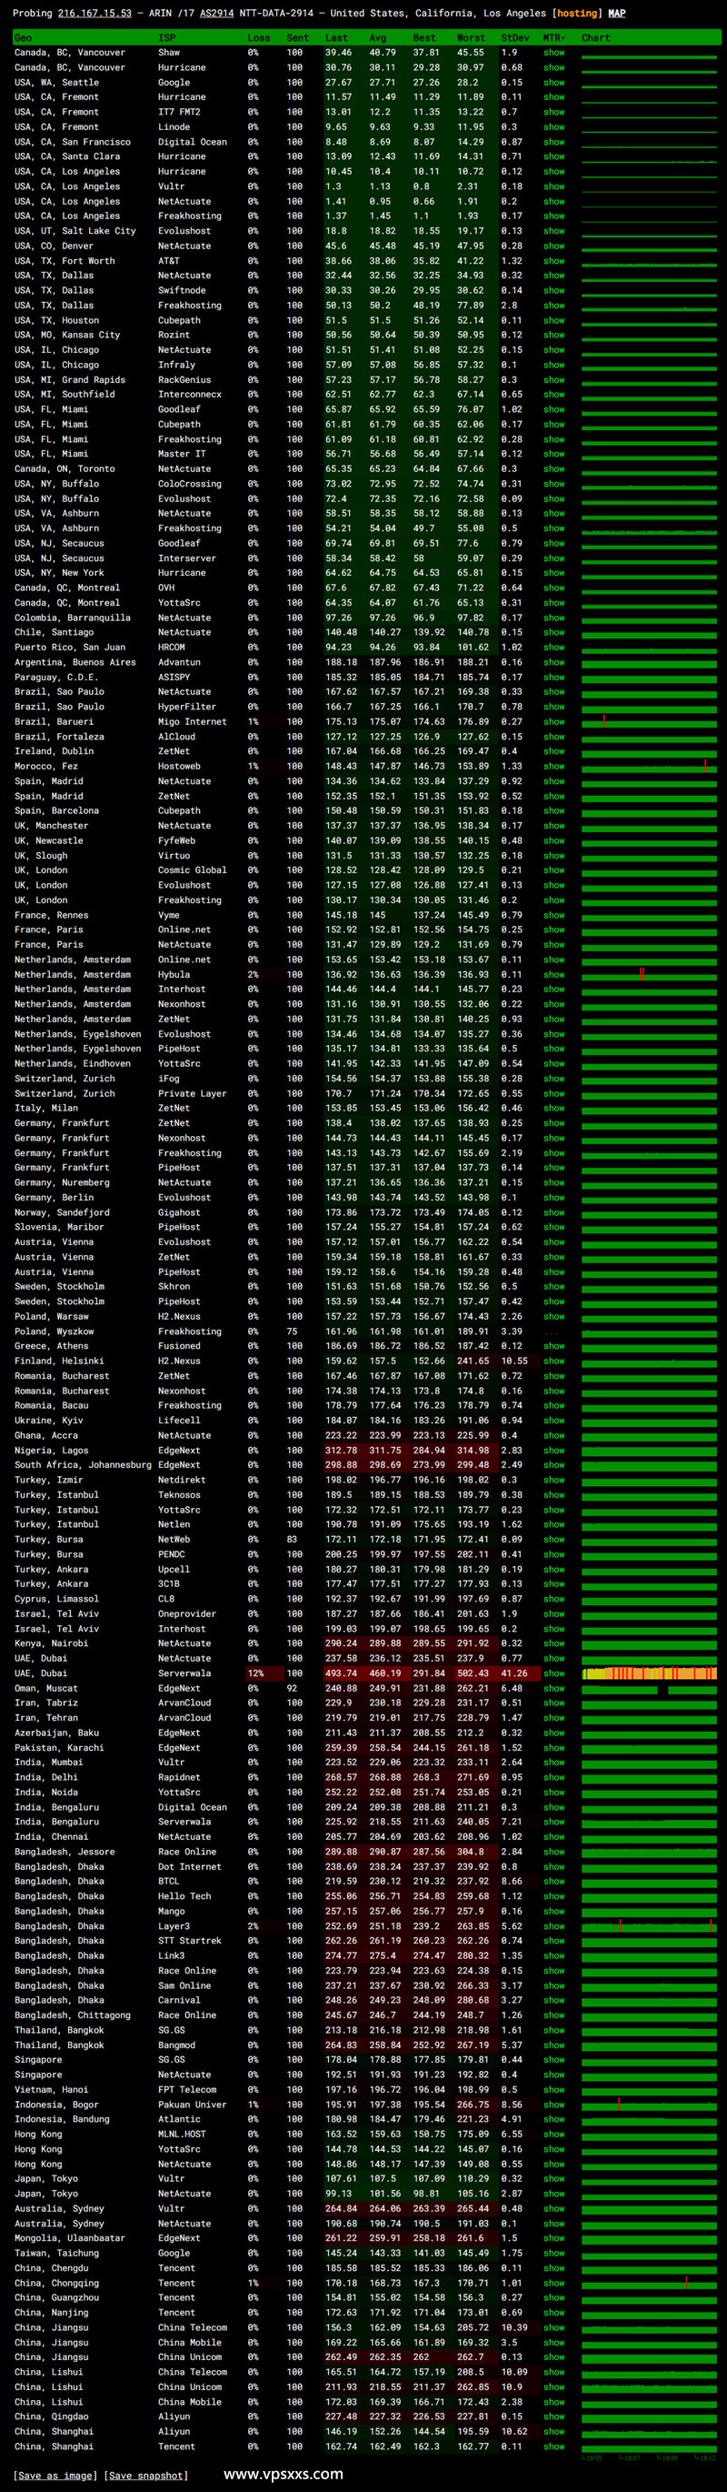
Task: Click the StDev column header
Action: (515, 37)
